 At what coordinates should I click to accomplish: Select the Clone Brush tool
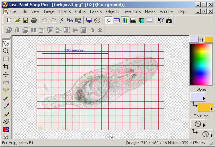(x=6, y=122)
